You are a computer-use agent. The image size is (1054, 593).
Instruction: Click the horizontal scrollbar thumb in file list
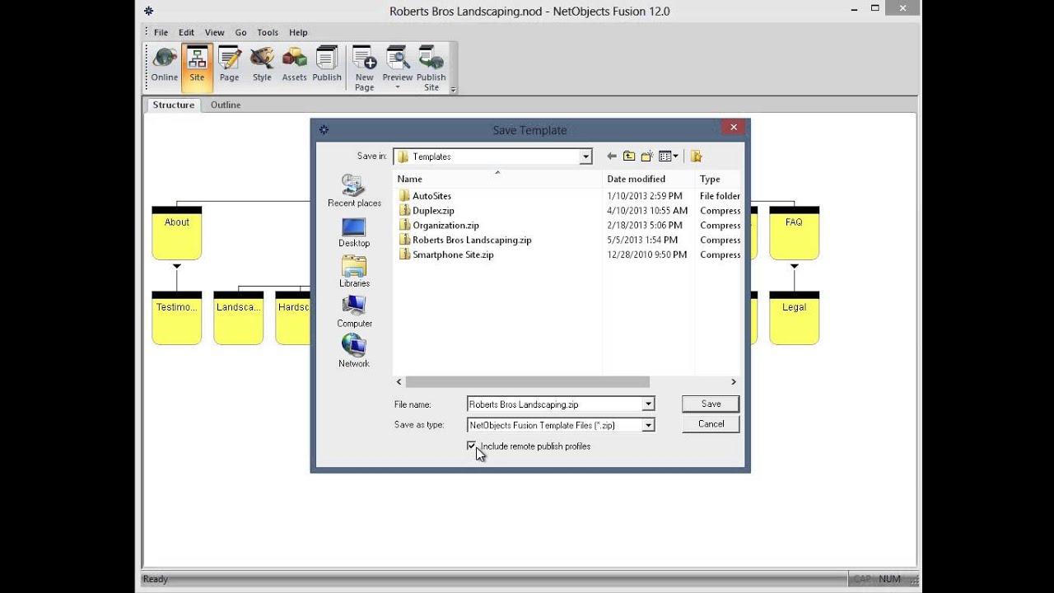coord(527,382)
